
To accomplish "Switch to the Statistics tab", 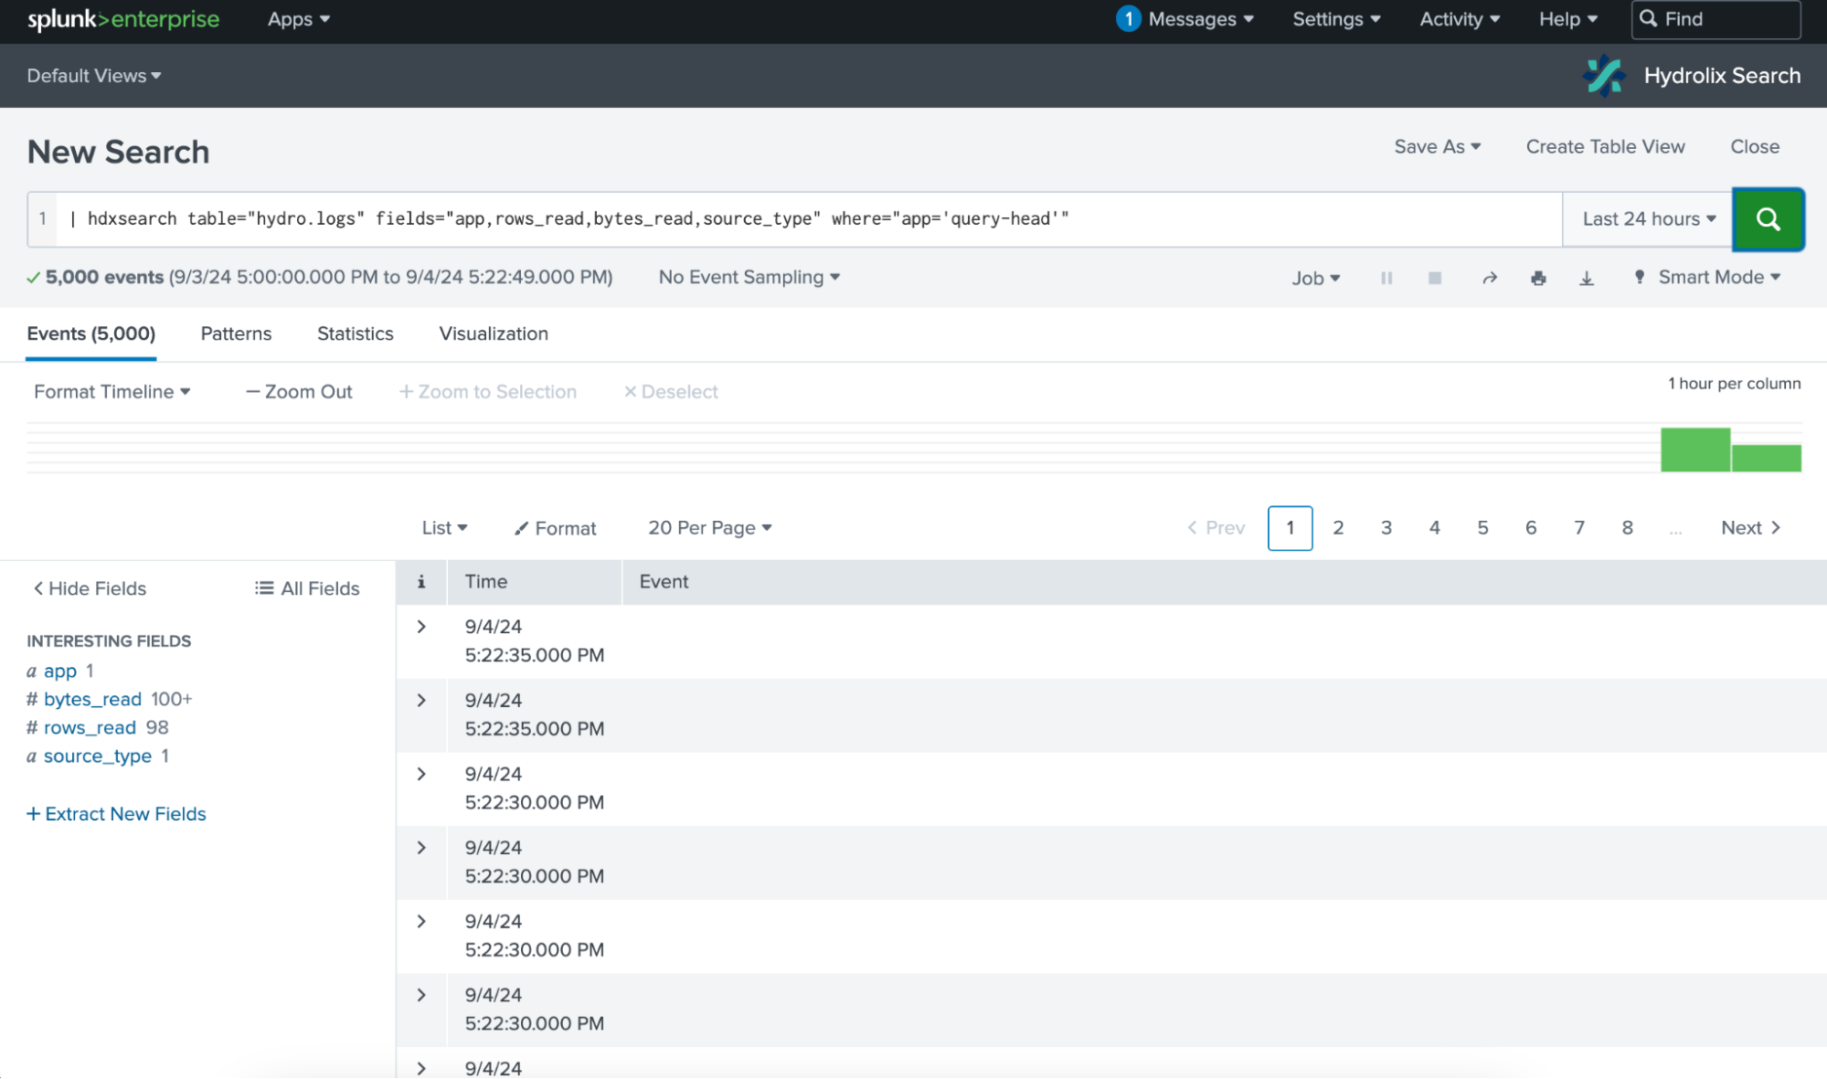I will pos(355,333).
